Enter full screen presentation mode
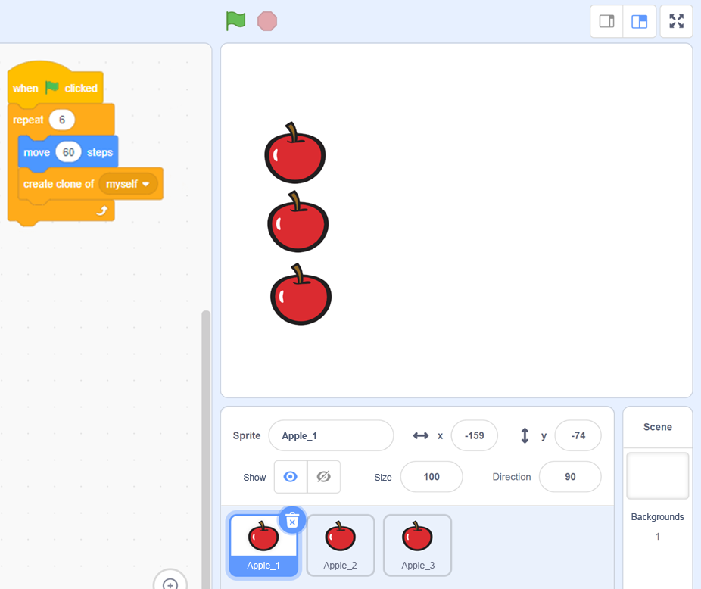The height and width of the screenshot is (589, 701). tap(676, 21)
